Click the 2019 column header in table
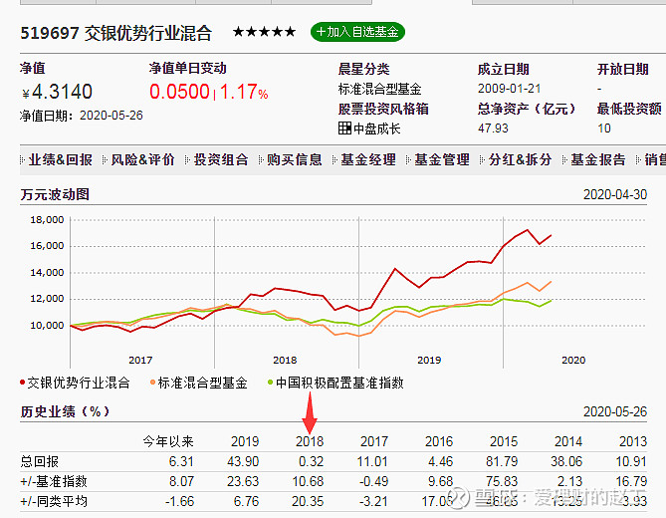This screenshot has width=666, height=518. click(245, 441)
